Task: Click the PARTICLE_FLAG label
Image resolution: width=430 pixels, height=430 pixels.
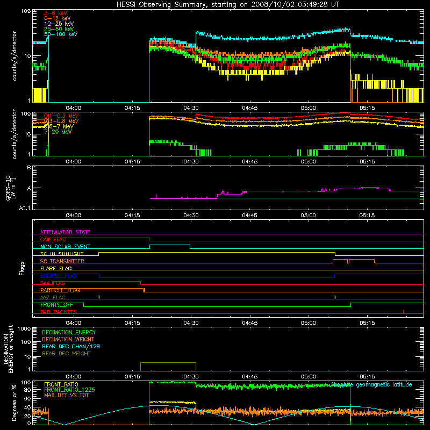Action: coord(60,290)
